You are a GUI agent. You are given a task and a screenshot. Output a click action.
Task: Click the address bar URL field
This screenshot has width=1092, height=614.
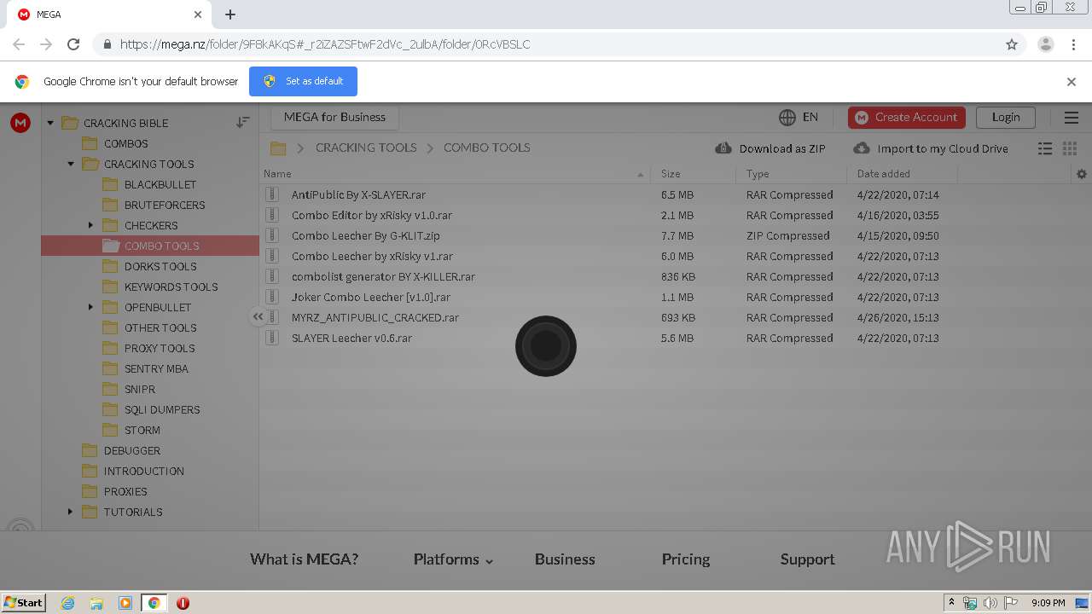[x=546, y=44]
